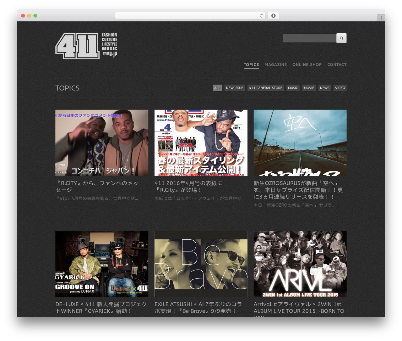This screenshot has width=402, height=341.
Task: Open article Arrival #アライヴァル × 2WIN 1st
Action: 299,309
